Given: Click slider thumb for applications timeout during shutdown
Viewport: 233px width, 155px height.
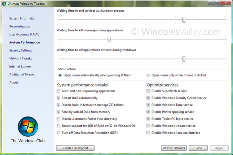Looking at the screenshot, I should pyautogui.click(x=184, y=59).
